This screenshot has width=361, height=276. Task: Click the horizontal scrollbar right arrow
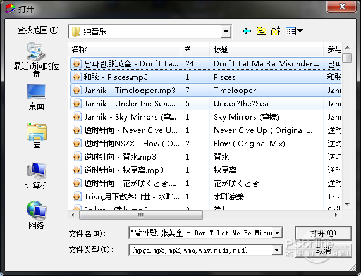click(336, 215)
